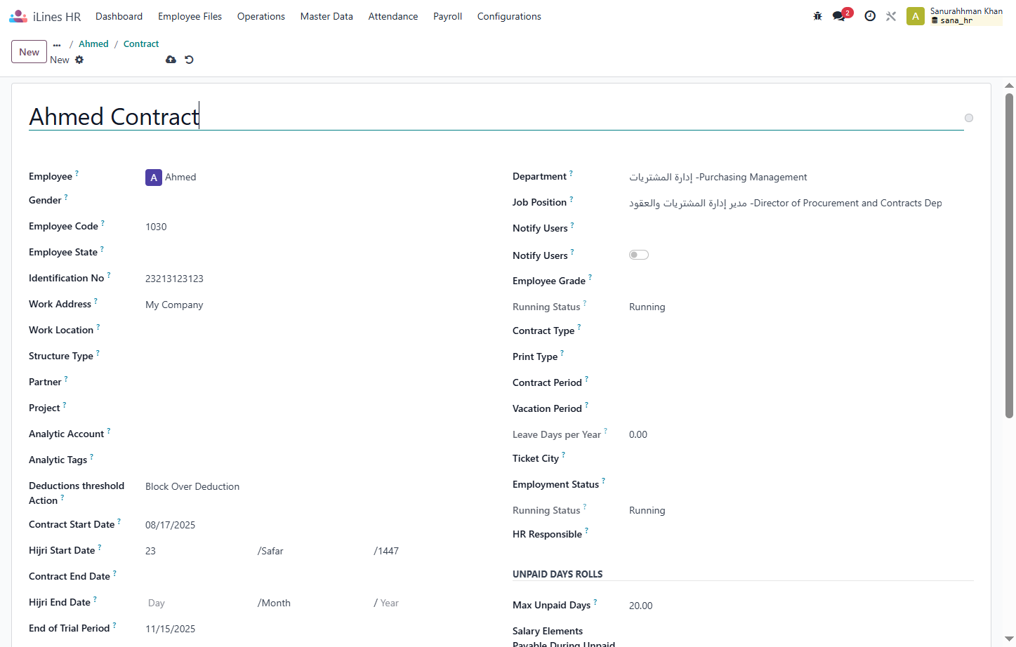Viewport: 1016px width, 647px height.
Task: Expand the breadcrumb ellipsis
Action: point(57,44)
